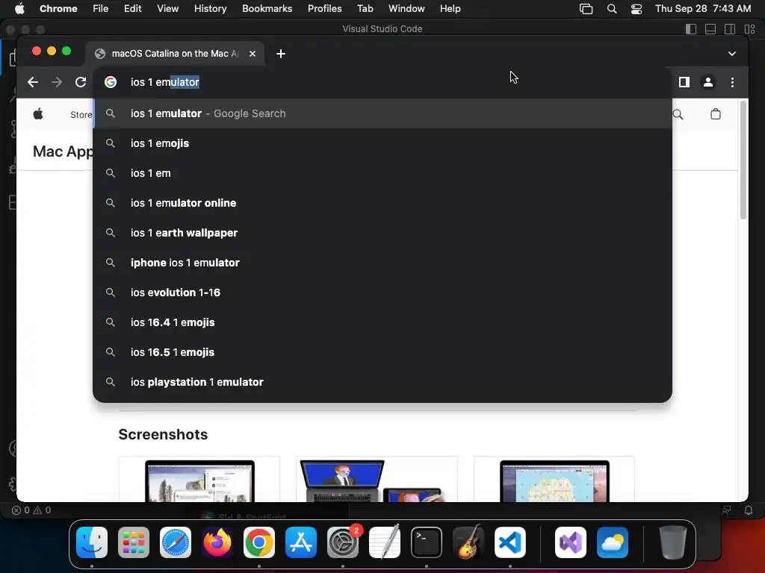
Task: Open the Chrome profile avatar icon
Action: pyautogui.click(x=708, y=82)
